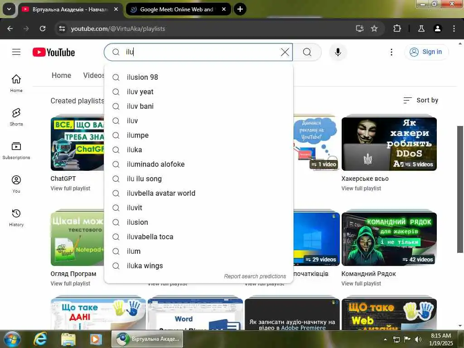Open the You section in the sidebar
This screenshot has width=464, height=348.
tap(16, 184)
